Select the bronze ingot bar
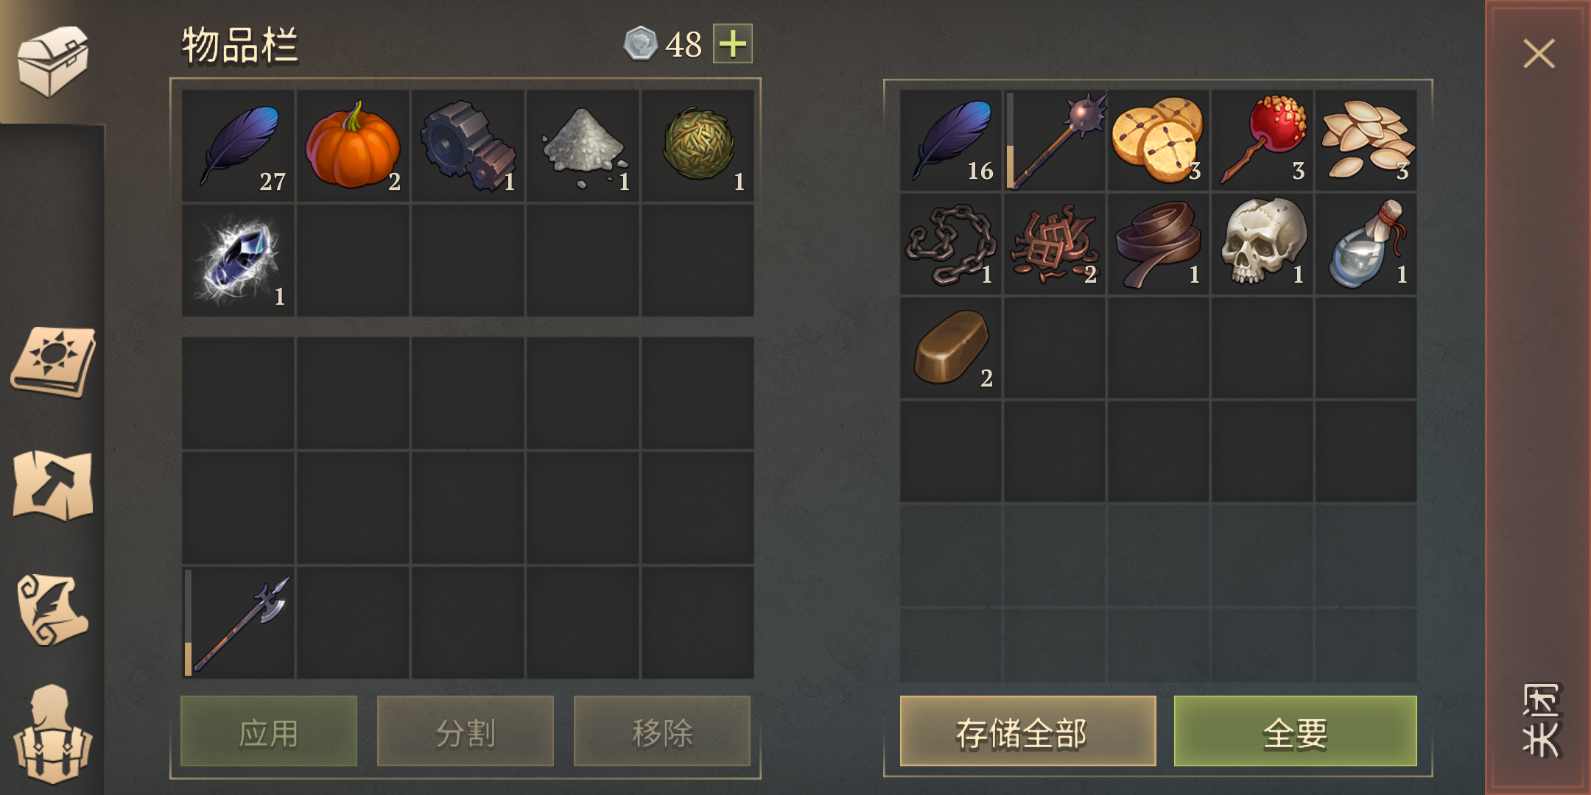Viewport: 1591px width, 795px height. (950, 348)
